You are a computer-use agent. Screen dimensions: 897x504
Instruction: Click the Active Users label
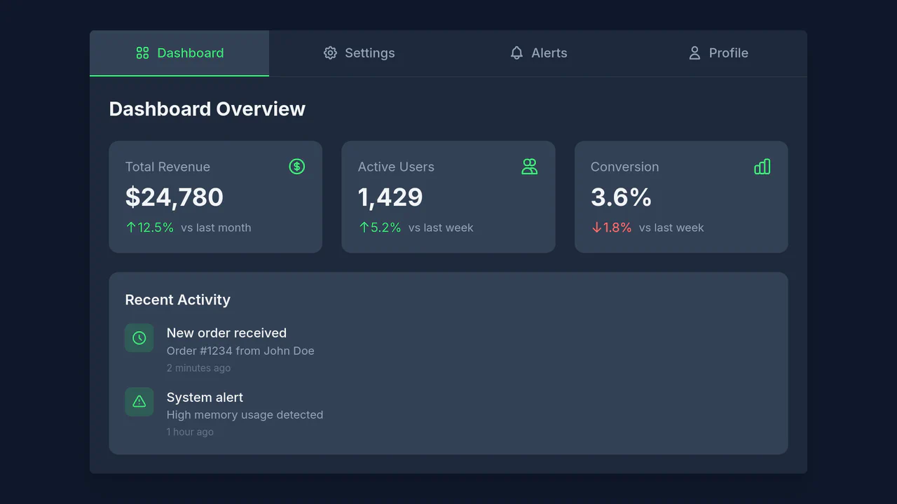tap(396, 167)
